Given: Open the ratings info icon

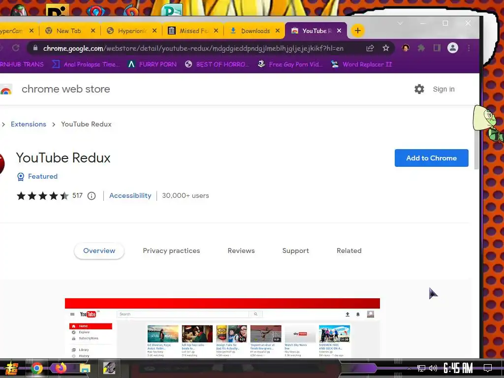Looking at the screenshot, I should 92,196.
